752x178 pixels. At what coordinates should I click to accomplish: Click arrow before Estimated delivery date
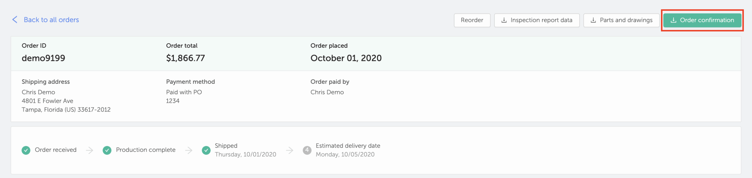coord(290,150)
